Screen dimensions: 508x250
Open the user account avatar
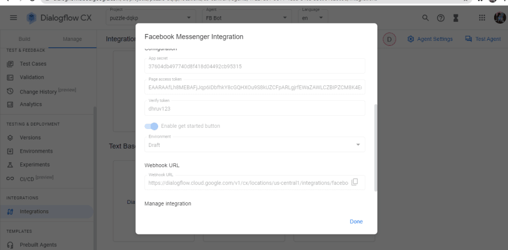click(x=500, y=18)
